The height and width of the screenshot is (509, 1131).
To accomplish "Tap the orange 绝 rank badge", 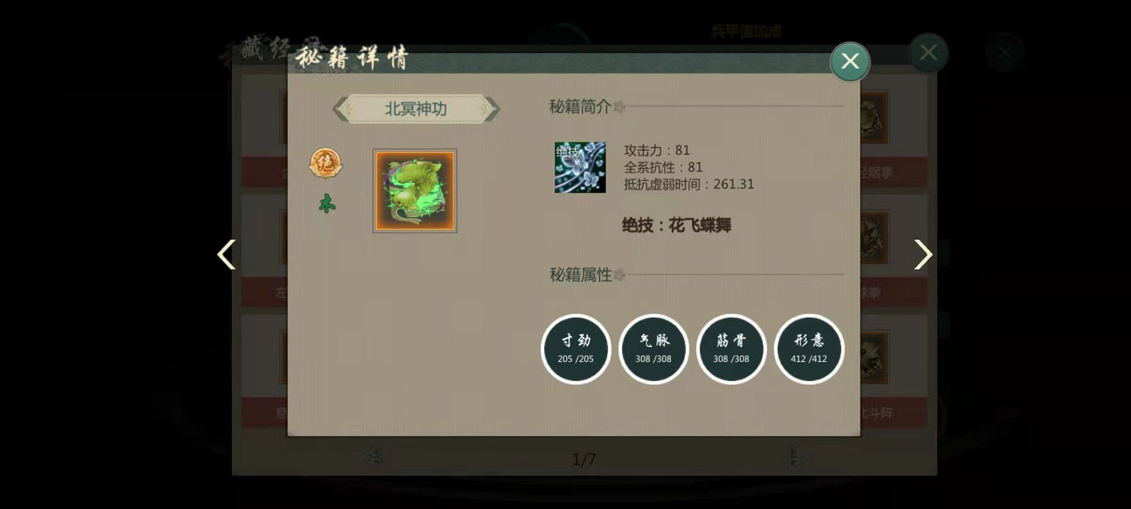I will [325, 163].
